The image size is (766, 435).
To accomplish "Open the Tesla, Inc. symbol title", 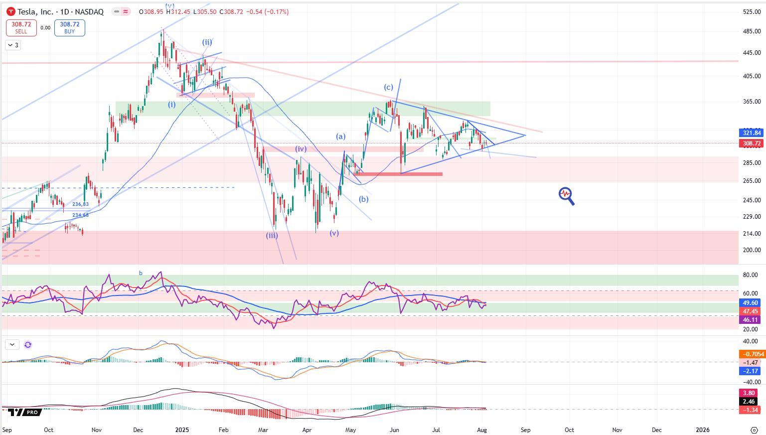I will (x=60, y=11).
